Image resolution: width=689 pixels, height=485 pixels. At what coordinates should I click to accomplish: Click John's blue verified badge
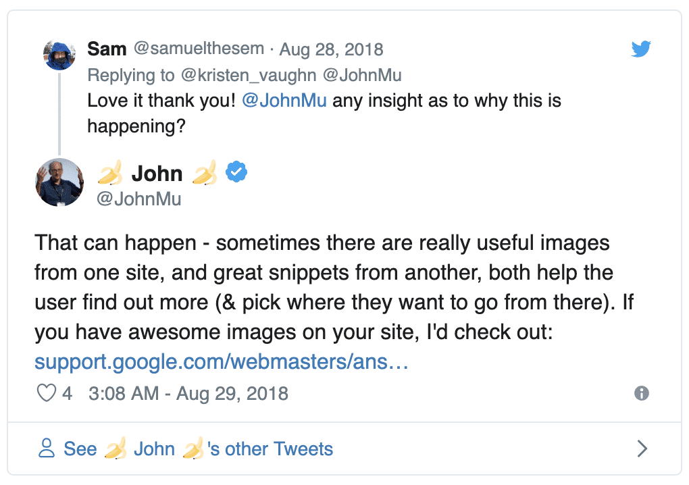pyautogui.click(x=236, y=173)
